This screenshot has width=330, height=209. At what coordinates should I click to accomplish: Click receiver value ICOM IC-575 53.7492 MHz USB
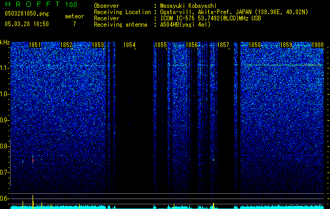pos(210,18)
